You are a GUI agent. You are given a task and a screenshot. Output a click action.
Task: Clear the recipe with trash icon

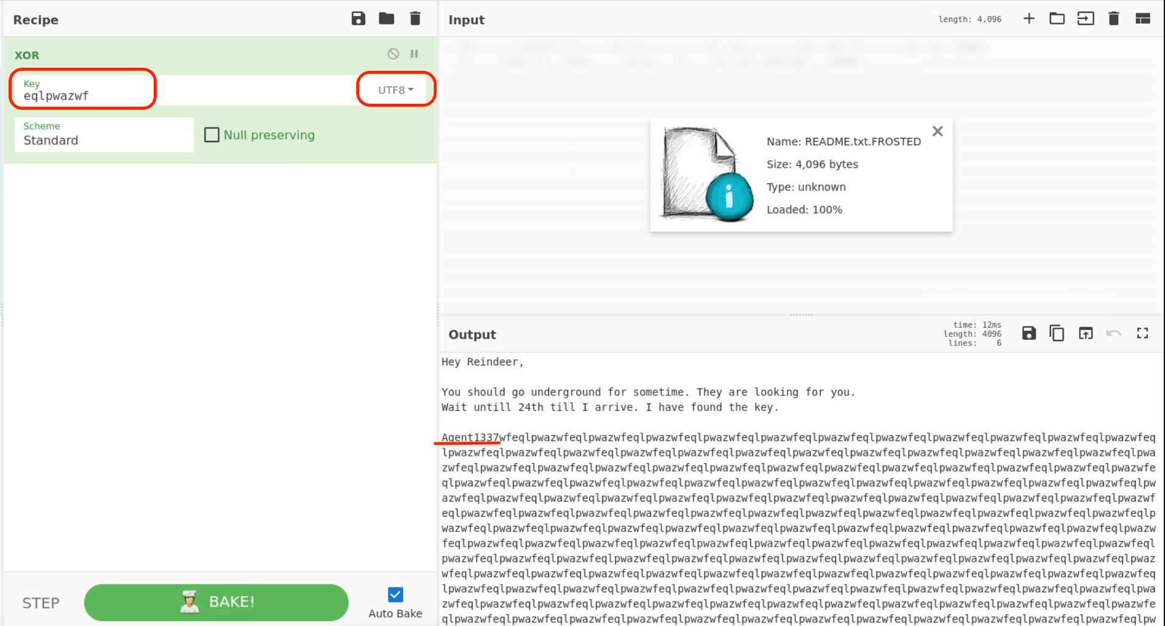click(415, 19)
